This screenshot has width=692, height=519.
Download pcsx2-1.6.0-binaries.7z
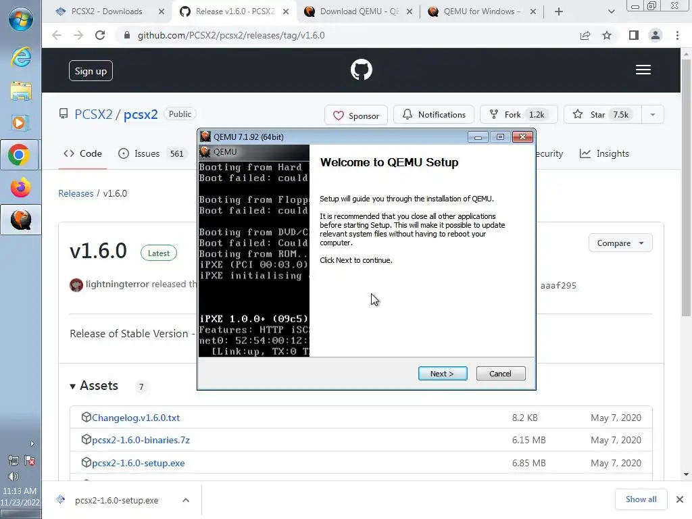(x=141, y=440)
